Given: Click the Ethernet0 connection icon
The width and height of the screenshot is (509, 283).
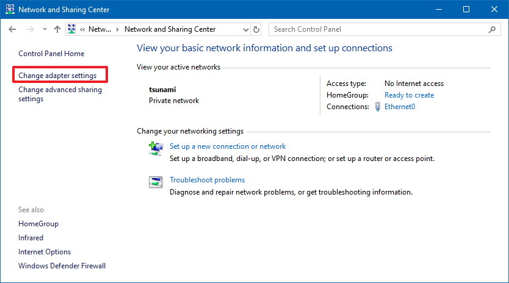Looking at the screenshot, I should (x=378, y=107).
